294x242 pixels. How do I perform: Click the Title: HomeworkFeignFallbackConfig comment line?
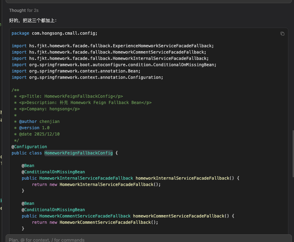(68, 96)
